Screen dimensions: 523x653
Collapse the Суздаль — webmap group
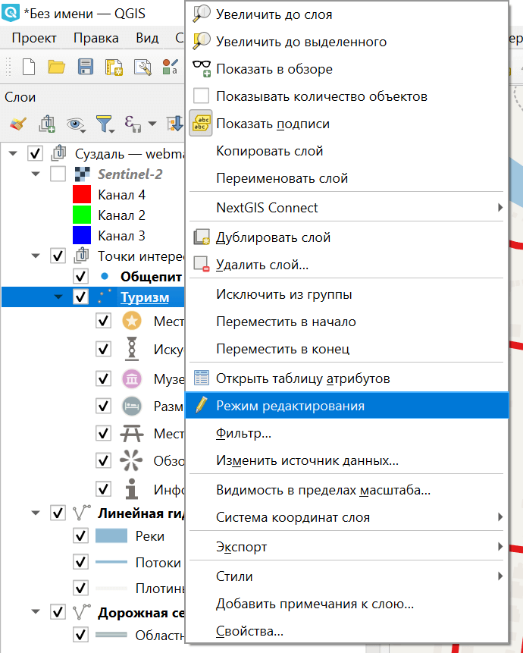click(x=13, y=153)
